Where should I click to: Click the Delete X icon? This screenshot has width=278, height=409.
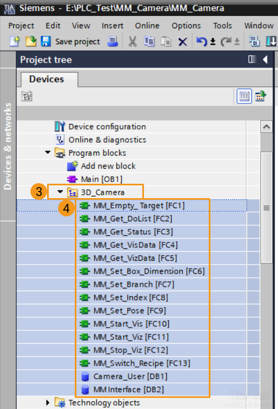point(182,42)
